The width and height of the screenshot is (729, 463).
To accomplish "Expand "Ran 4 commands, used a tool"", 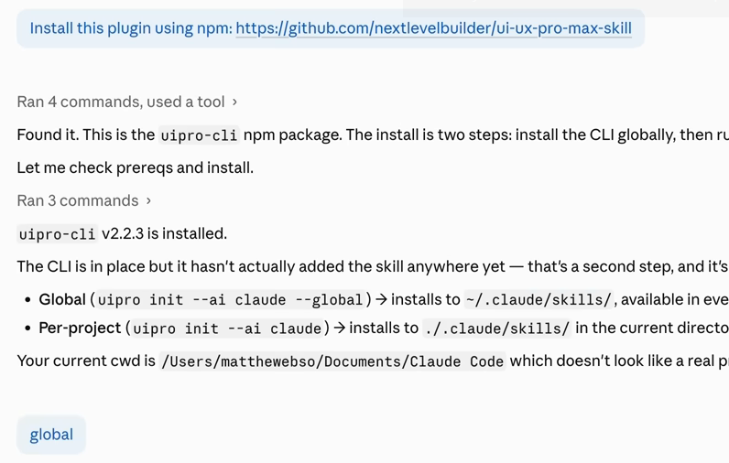I will point(127,102).
